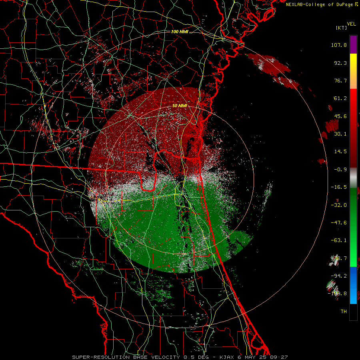This screenshot has height=360, width=360.
Task: Click the blue segment of color bar
Action: tap(353, 285)
